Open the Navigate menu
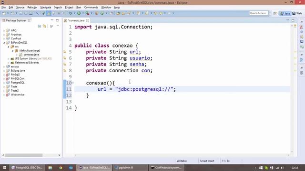305x171 pixels. [46, 8]
